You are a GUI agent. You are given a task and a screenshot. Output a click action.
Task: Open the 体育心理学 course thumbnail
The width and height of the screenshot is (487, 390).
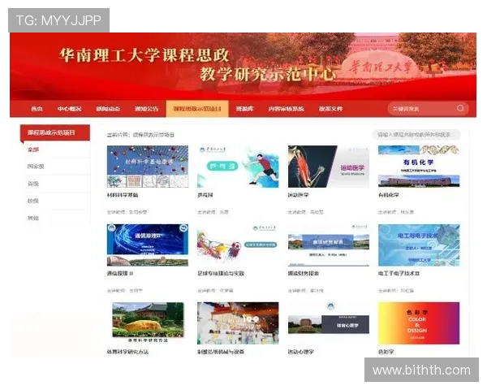329,323
